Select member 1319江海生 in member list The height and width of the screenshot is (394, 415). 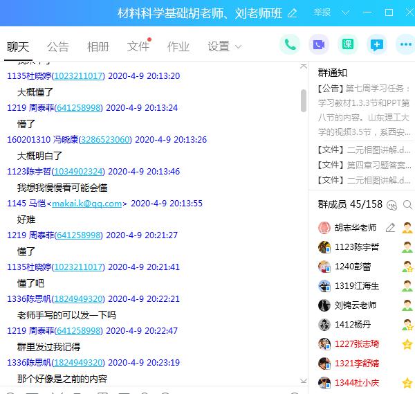tap(356, 286)
